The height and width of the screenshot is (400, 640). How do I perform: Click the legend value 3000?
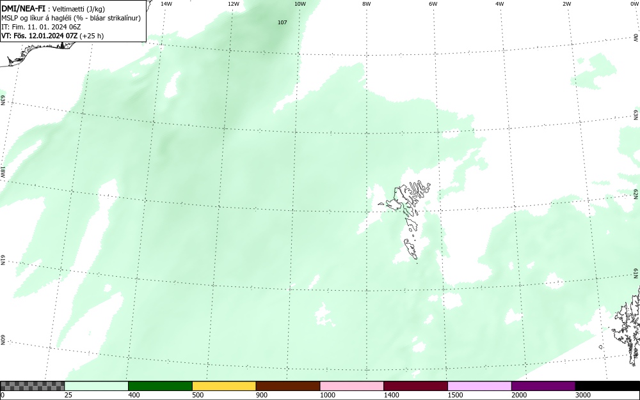pos(583,395)
